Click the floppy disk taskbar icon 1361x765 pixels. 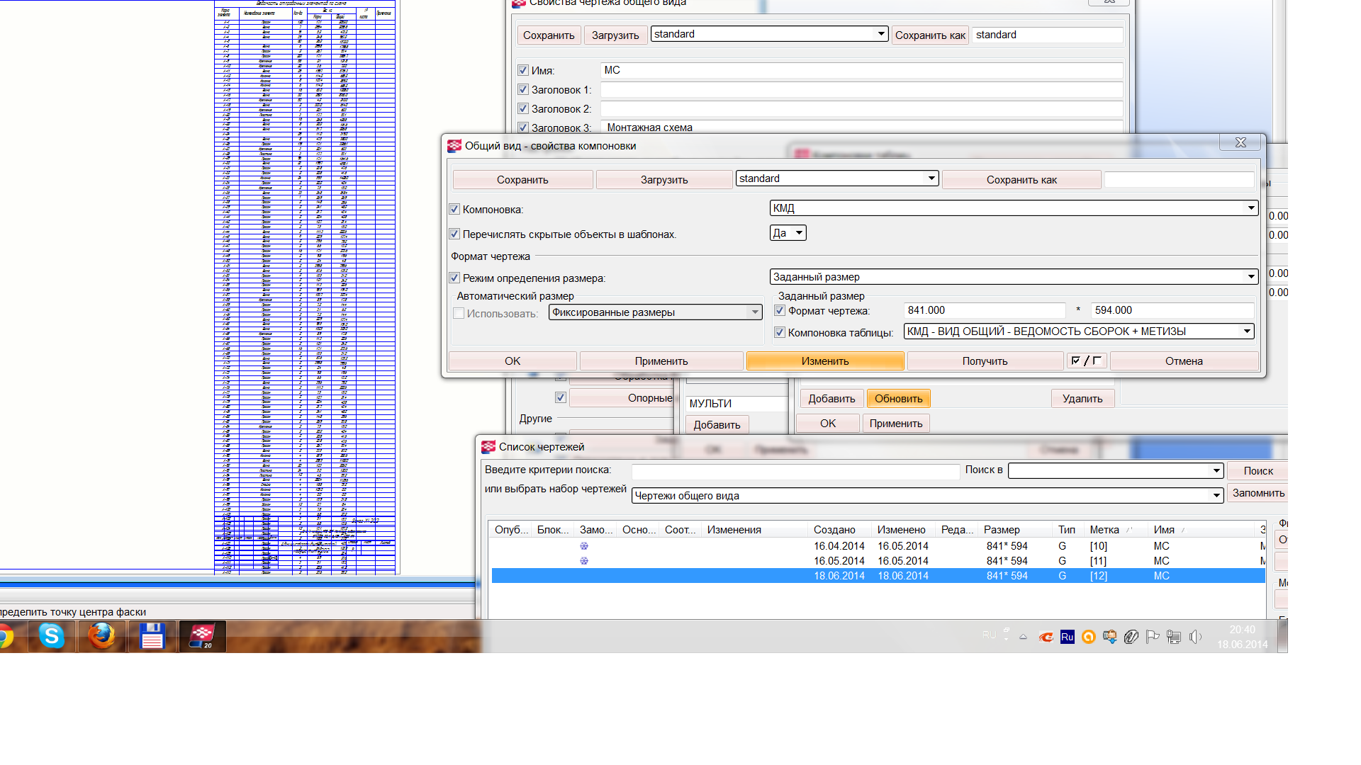[x=152, y=636]
